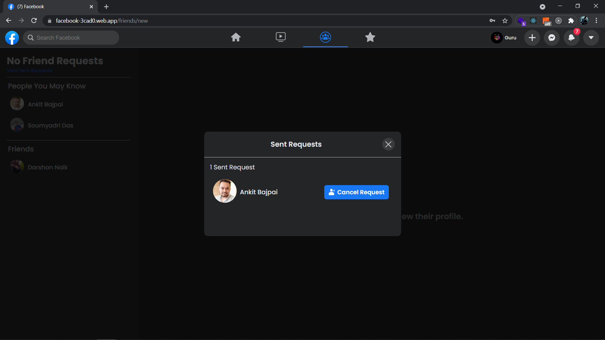Focus the Search Facebook field
Screen dimensions: 605x340
tap(71, 38)
